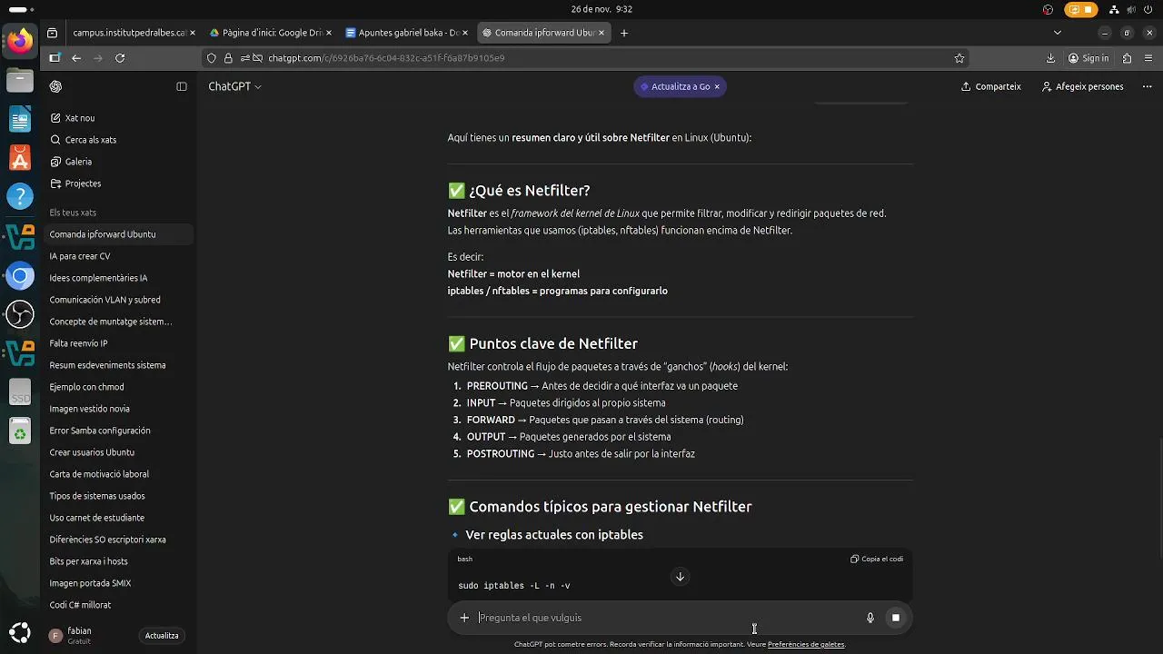Viewport: 1163px width, 654px height.
Task: Click the ChatGPT logo icon
Action: pos(56,86)
